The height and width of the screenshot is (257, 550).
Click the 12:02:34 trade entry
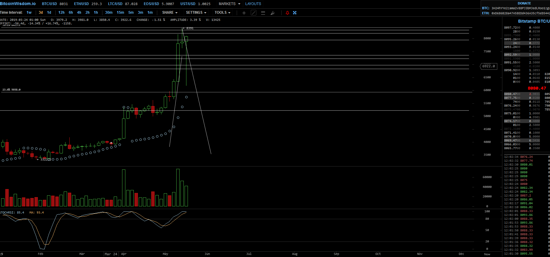(x=526, y=157)
